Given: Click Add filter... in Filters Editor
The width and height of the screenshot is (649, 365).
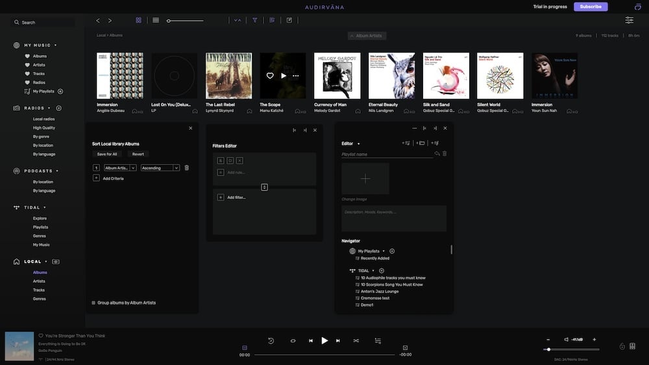Looking at the screenshot, I should click(236, 198).
